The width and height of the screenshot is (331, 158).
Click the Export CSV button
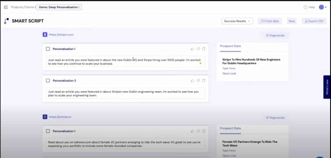314,21
